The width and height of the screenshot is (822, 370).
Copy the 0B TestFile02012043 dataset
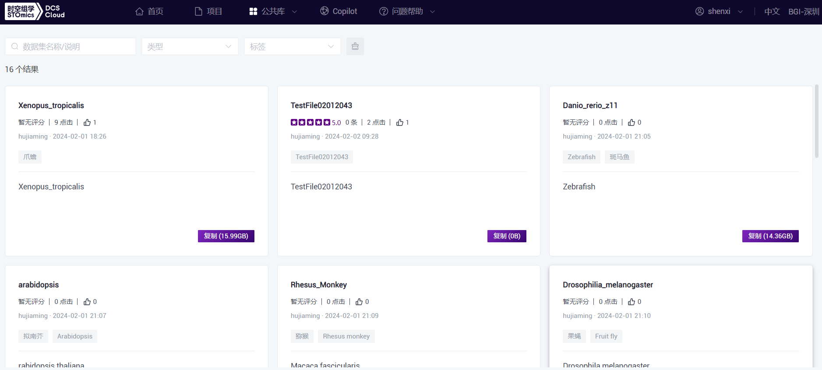[507, 236]
